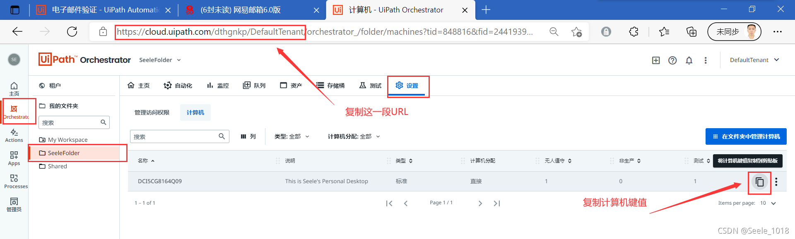Open 主页 in the left sidebar

click(14, 88)
